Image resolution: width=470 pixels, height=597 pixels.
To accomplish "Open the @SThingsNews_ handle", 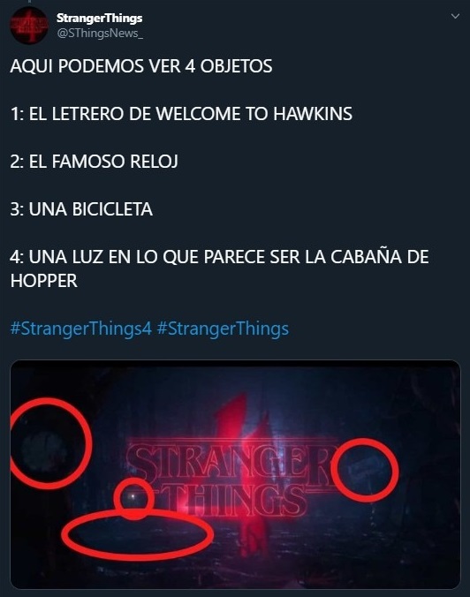I will click(100, 34).
